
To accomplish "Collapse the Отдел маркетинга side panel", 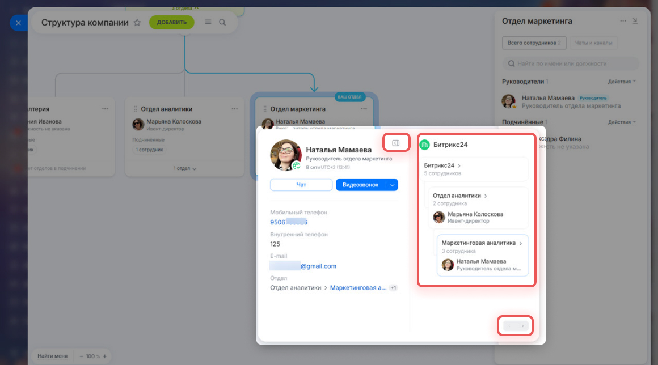I will coord(635,20).
